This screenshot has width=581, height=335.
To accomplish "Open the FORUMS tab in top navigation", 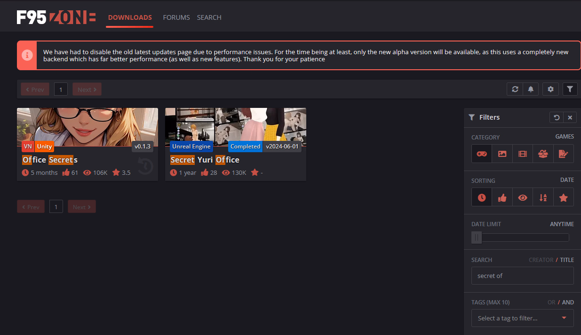I will coord(176,17).
